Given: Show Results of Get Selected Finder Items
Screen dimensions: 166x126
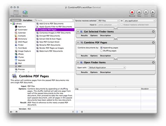Looking at the screenshot, I should tap(84, 35).
